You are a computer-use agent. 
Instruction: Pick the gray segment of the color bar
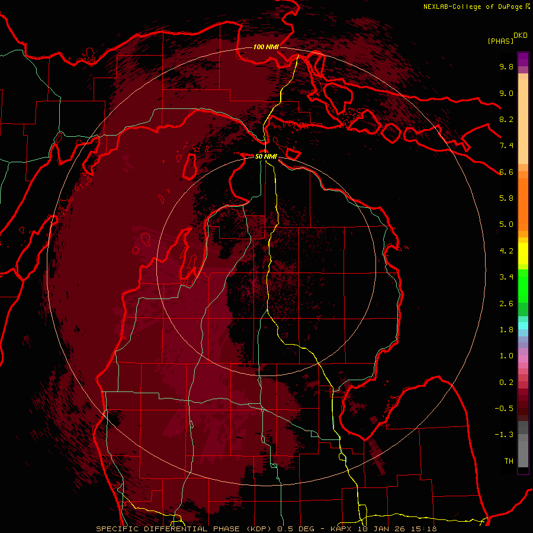point(523,445)
